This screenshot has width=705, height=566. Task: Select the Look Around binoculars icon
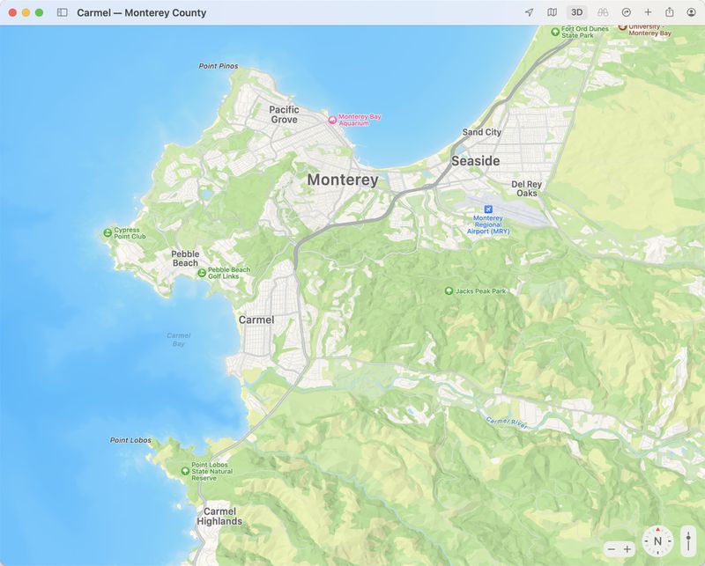point(603,12)
